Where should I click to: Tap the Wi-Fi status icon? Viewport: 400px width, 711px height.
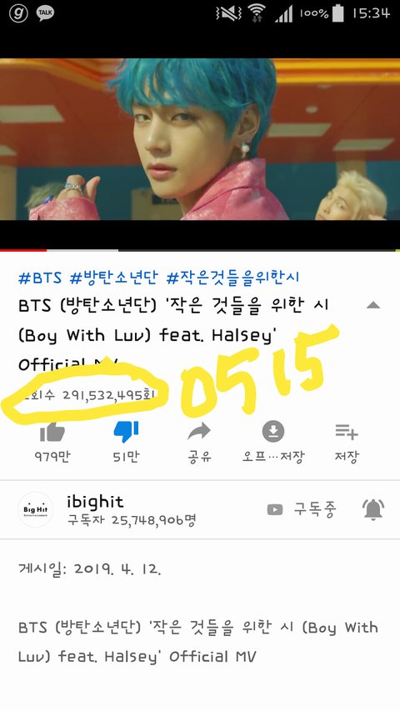click(257, 13)
